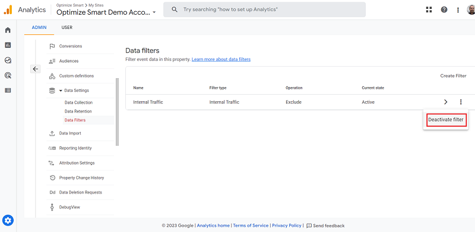Click Send feedback in footer
Screen dimensions: 475x232
pos(325,225)
